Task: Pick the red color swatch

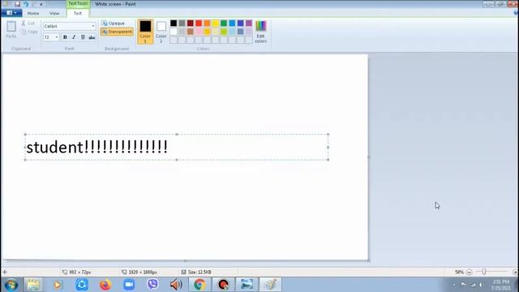Action: click(199, 24)
